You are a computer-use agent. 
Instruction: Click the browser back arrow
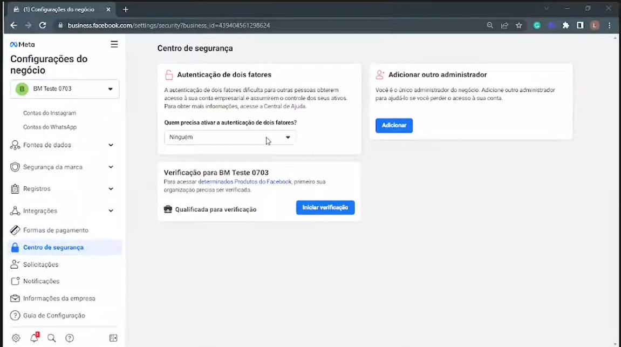coord(14,25)
